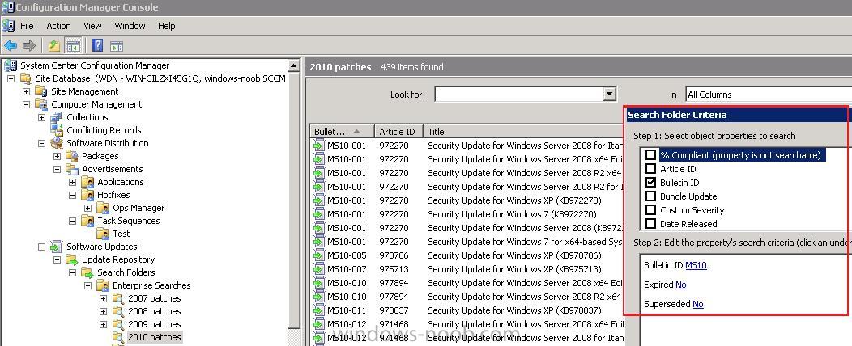
Task: Click the Configuration Manager Console title bar icon
Action: pos(7,7)
